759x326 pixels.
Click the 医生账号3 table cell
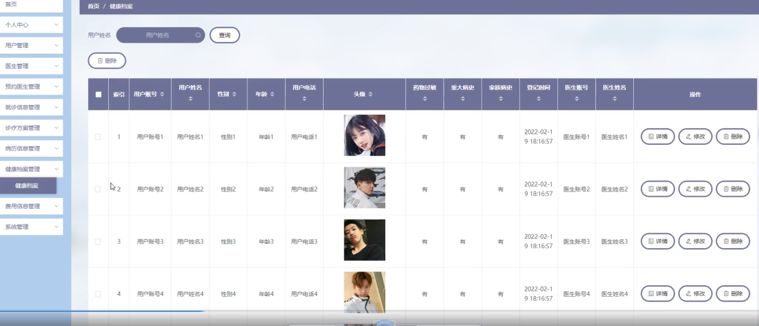pyautogui.click(x=576, y=242)
